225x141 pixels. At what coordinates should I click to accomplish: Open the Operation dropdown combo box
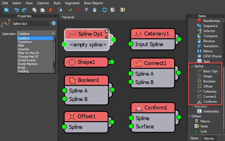point(36,34)
